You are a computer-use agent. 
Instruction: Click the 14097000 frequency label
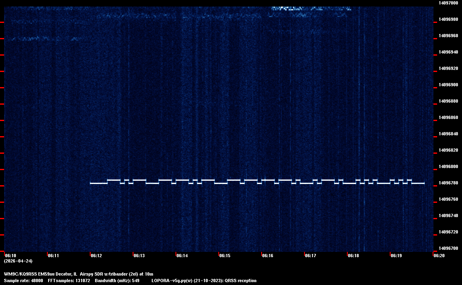click(x=448, y=3)
